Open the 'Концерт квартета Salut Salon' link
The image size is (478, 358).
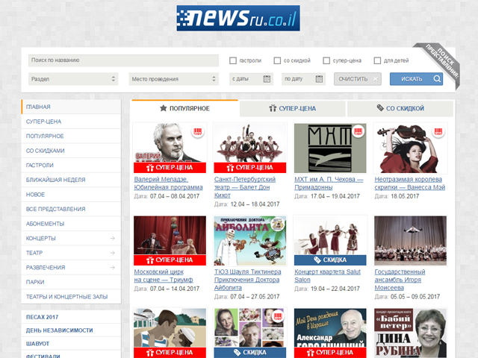327,276
